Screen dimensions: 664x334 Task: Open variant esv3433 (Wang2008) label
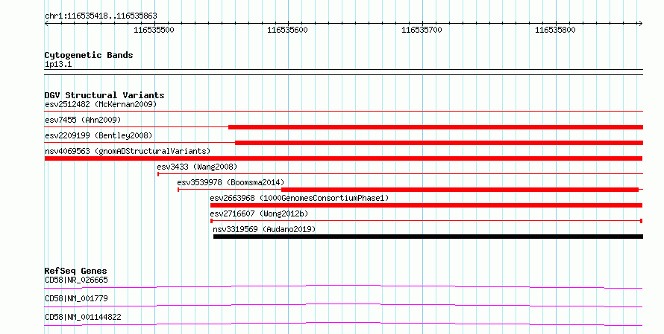tap(197, 167)
